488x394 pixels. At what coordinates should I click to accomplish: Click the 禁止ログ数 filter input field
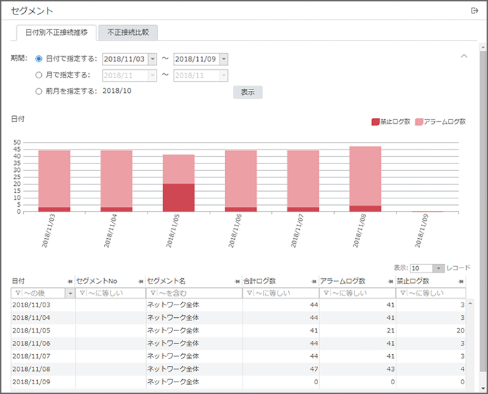pos(435,293)
